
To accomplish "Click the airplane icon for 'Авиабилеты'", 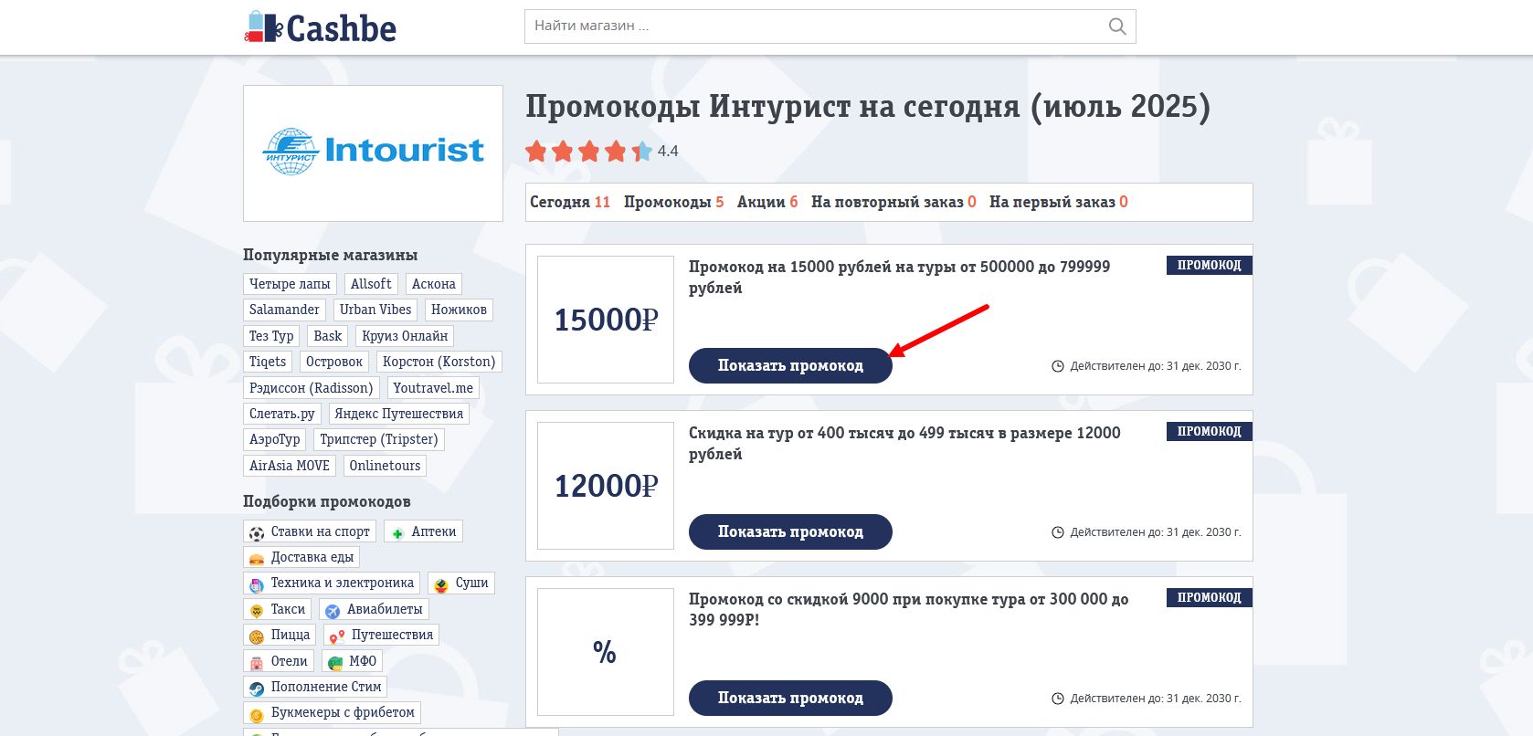I will (x=333, y=611).
